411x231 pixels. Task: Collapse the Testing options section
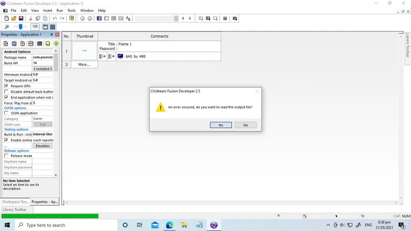pyautogui.click(x=16, y=129)
